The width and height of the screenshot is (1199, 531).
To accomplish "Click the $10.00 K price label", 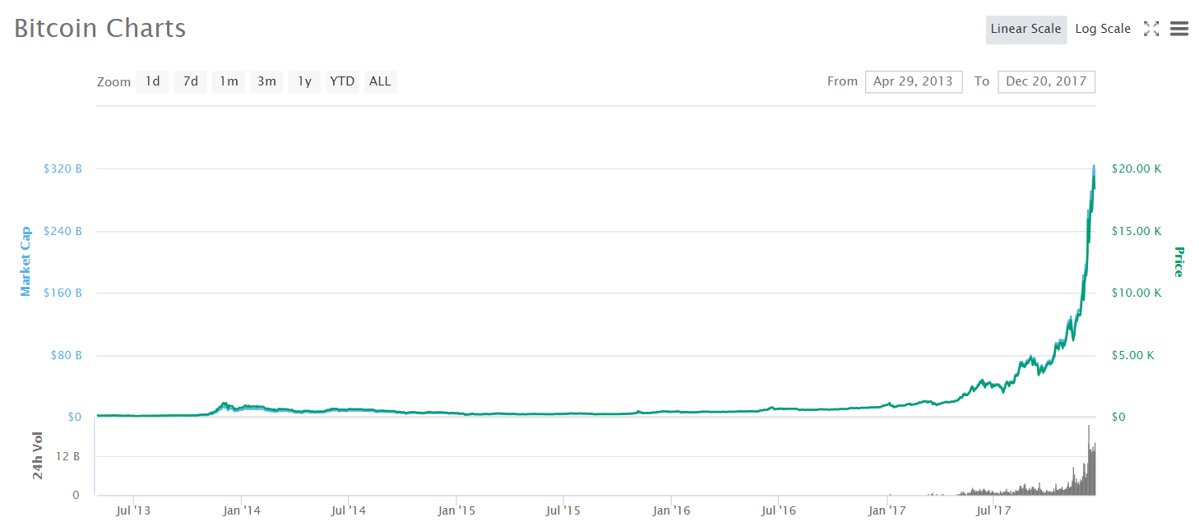I will (1137, 293).
